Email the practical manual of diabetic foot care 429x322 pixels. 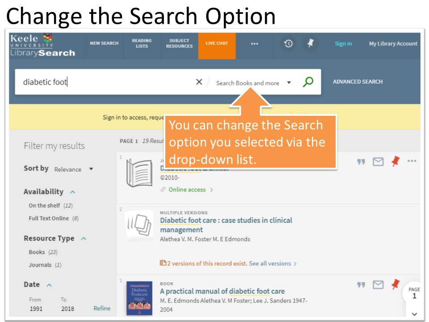[x=378, y=284]
